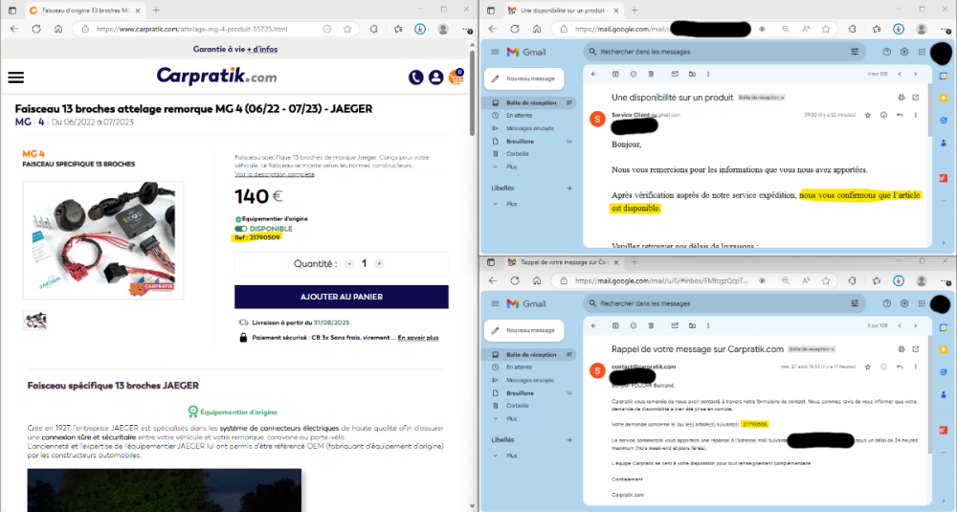Go to home page in Carpratik window
Viewport: 957px width, 512px height.
[58, 29]
